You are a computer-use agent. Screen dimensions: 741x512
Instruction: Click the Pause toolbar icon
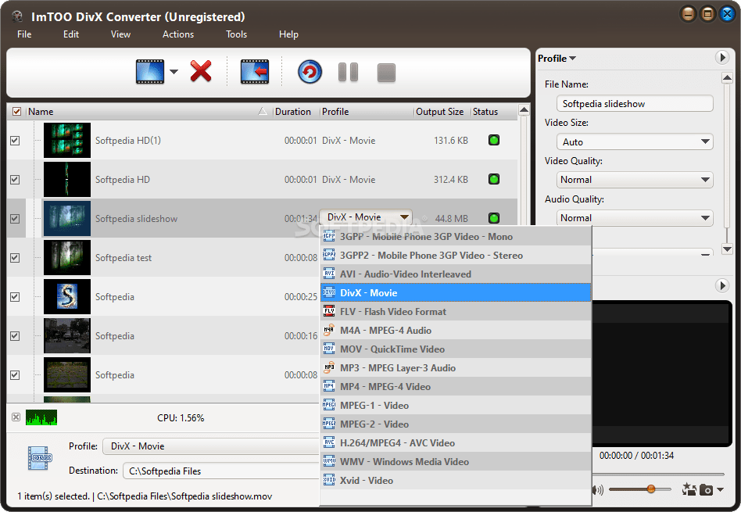[x=349, y=73]
